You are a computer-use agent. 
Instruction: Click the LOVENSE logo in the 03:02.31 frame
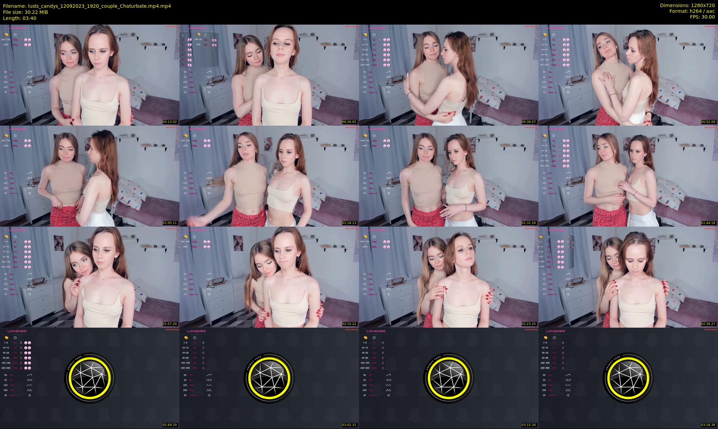pos(196,331)
